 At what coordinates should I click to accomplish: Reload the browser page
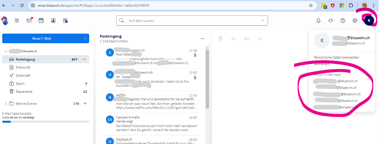22,5
